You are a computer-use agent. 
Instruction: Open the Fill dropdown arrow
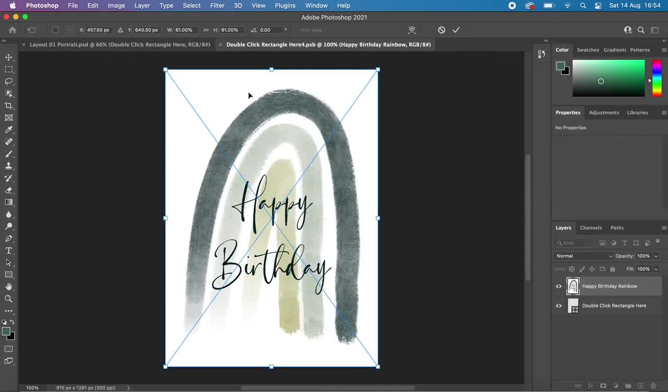(656, 269)
